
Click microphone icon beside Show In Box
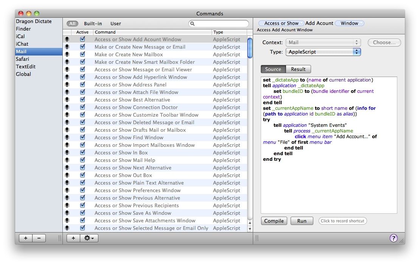(67, 153)
